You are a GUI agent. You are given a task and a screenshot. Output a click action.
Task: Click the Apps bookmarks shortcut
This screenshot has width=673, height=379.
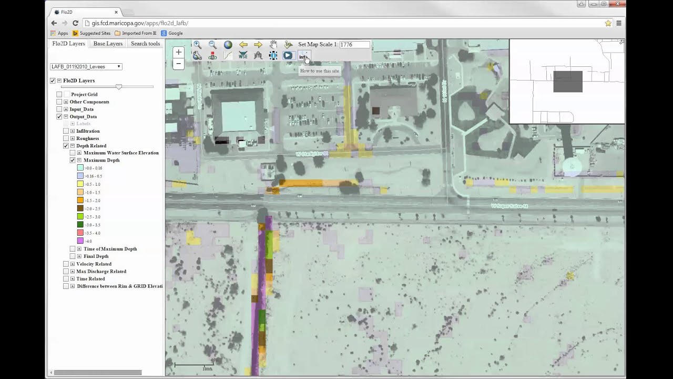coord(59,33)
